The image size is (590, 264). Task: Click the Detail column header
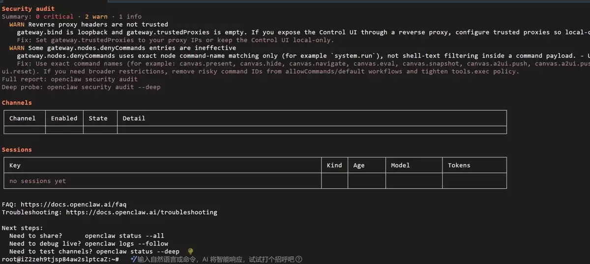click(x=134, y=118)
